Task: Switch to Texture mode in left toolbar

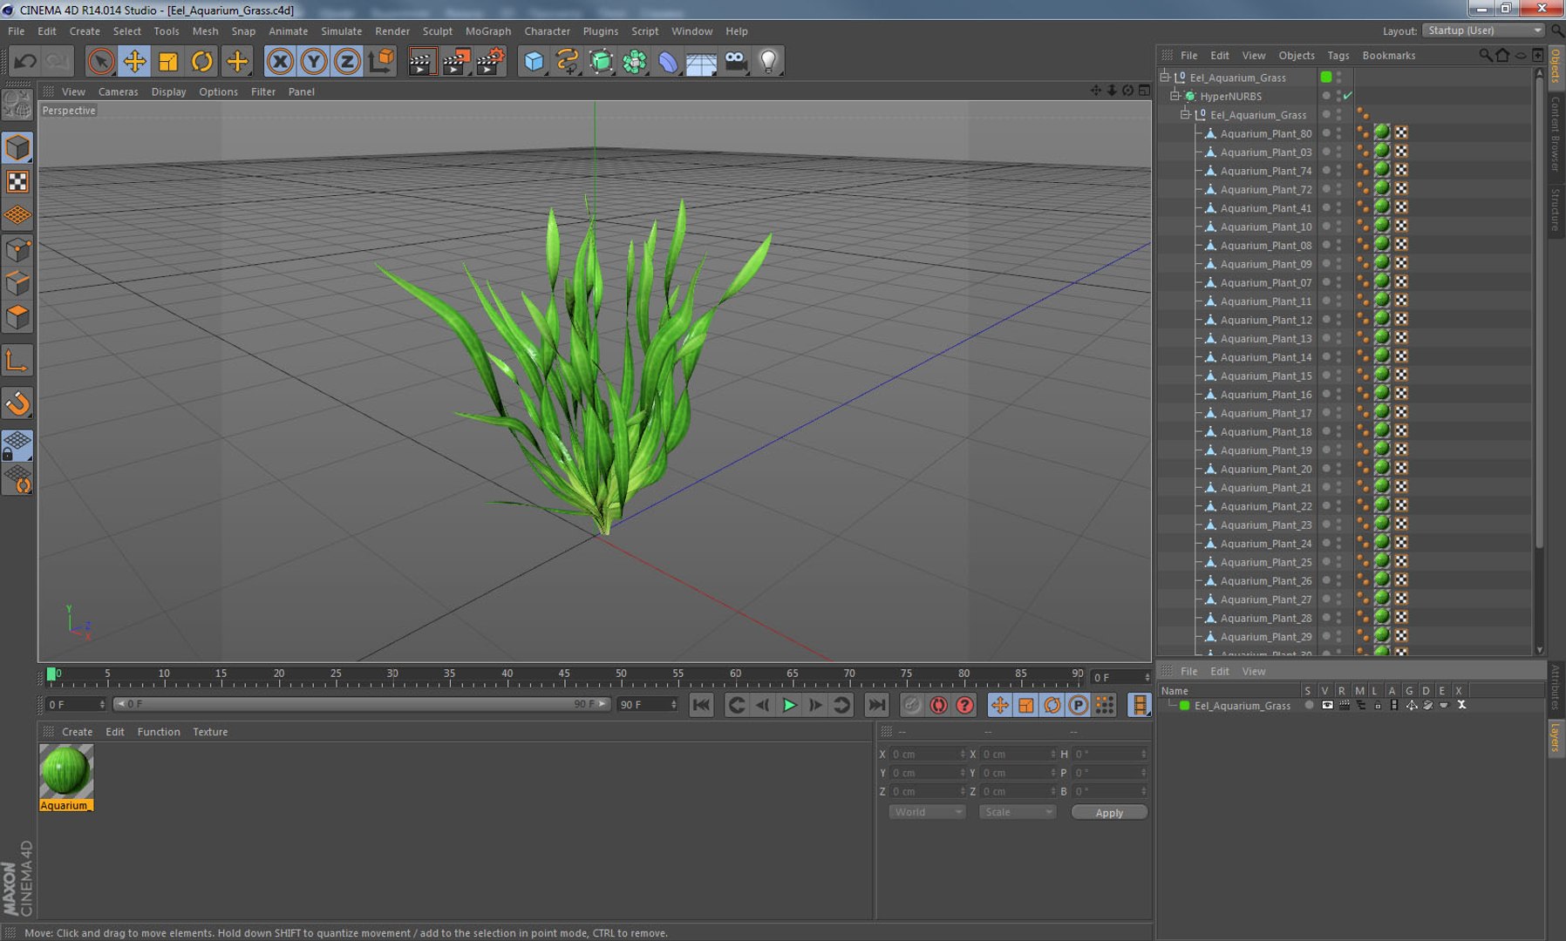Action: point(17,181)
